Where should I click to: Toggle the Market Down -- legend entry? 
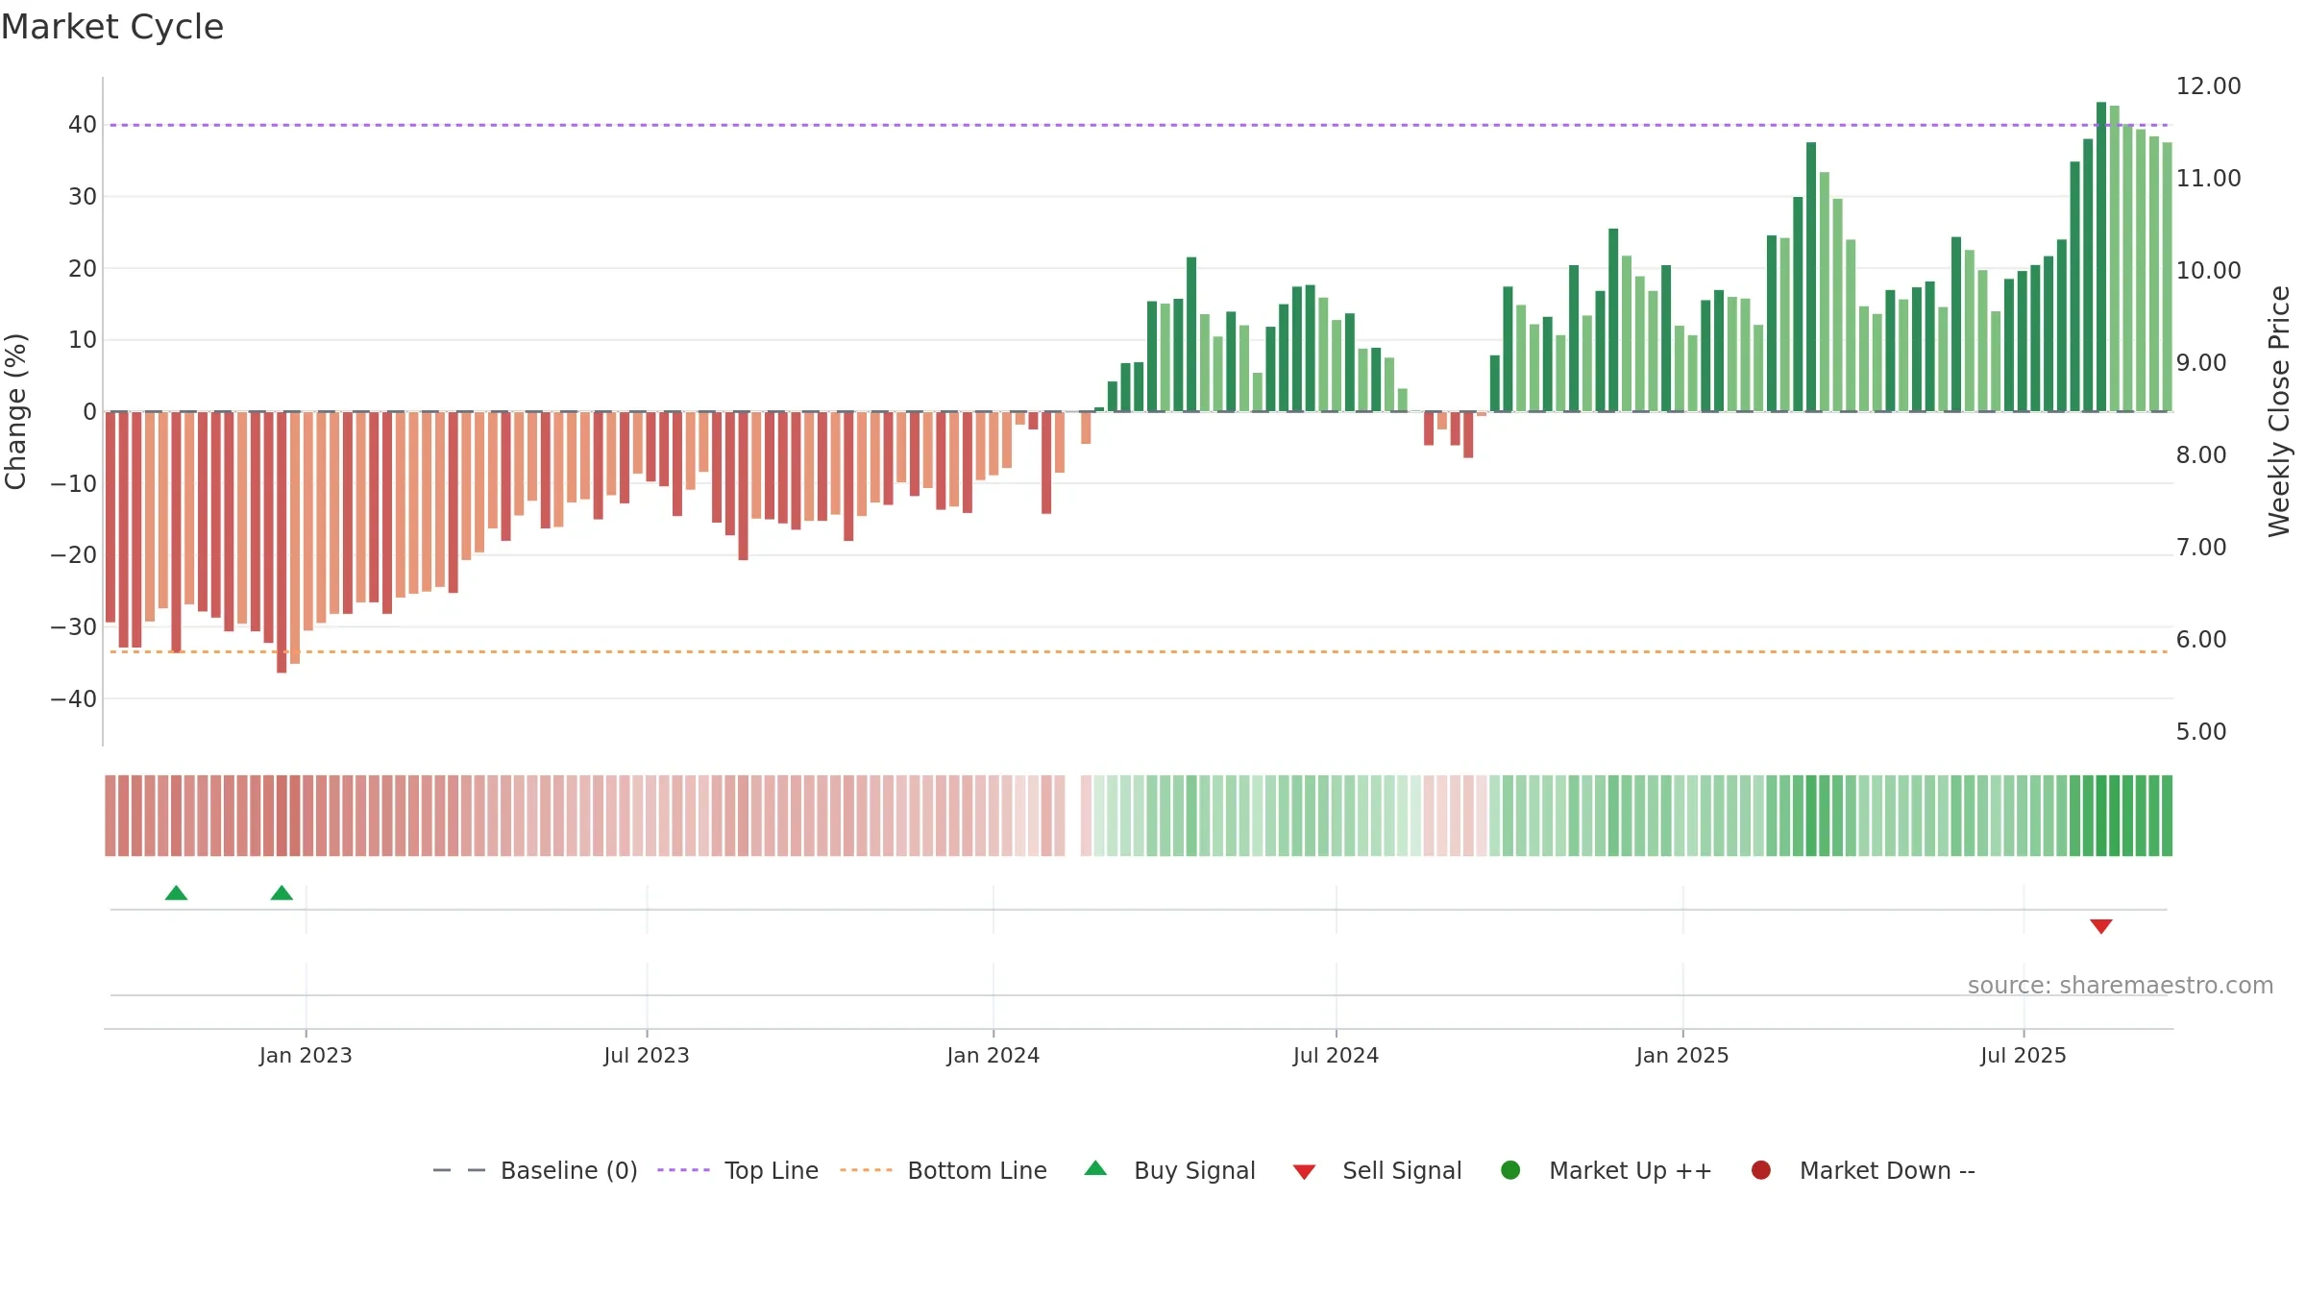1863,1170
